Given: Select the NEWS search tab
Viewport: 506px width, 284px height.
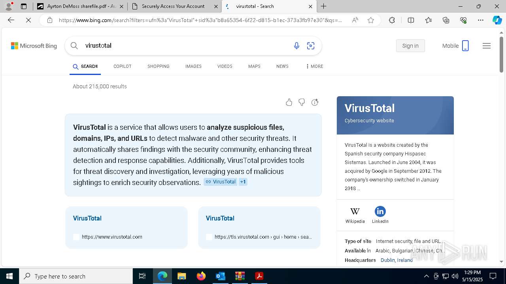Looking at the screenshot, I should click(x=282, y=66).
